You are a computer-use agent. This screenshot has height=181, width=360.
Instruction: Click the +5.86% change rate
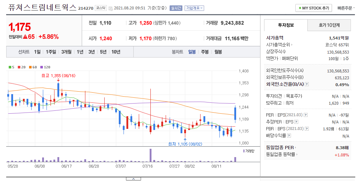click(x=48, y=37)
